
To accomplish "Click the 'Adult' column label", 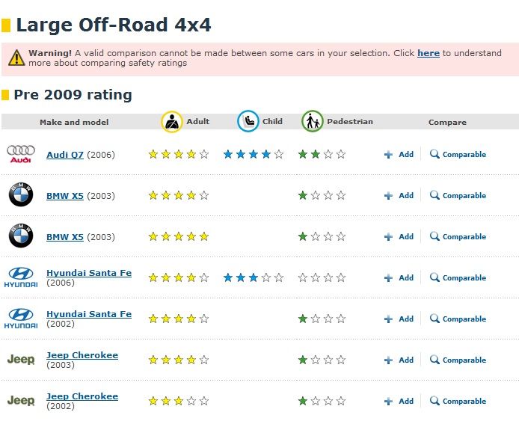I will pyautogui.click(x=198, y=121).
